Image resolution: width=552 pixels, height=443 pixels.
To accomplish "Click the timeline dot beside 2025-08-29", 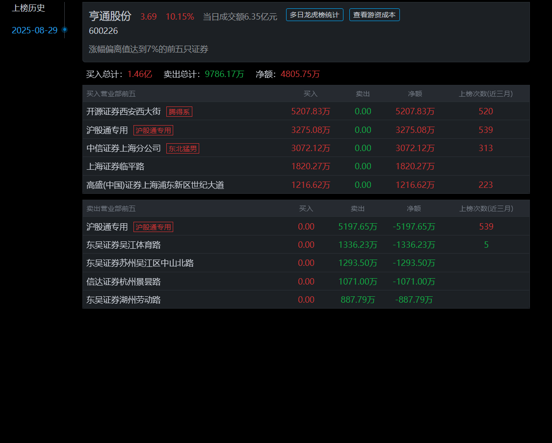I will pyautogui.click(x=64, y=29).
